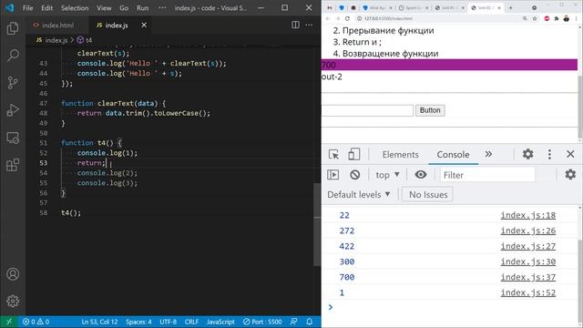Clear the console output
The width and height of the screenshot is (583, 328).
354,174
